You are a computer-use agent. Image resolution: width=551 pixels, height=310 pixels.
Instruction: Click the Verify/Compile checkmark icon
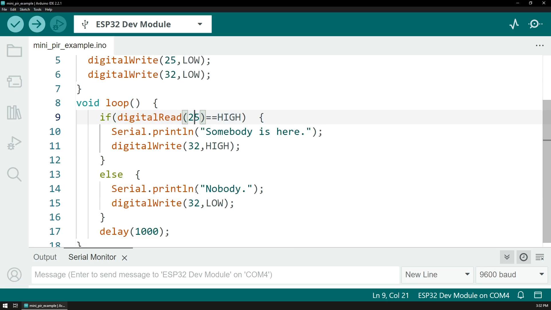[15, 24]
